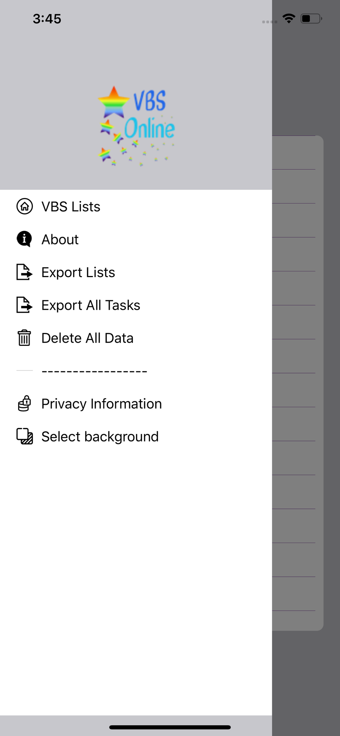Select Delete All Data
The image size is (340, 736).
136,338
